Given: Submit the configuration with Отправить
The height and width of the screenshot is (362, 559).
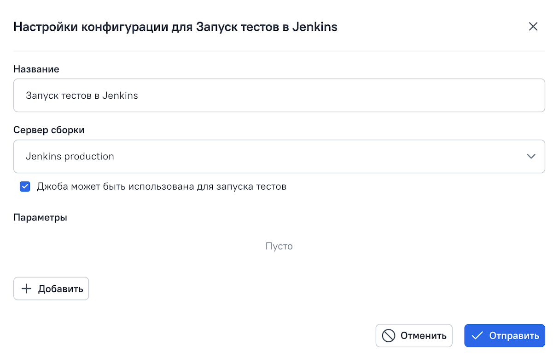Looking at the screenshot, I should point(504,336).
